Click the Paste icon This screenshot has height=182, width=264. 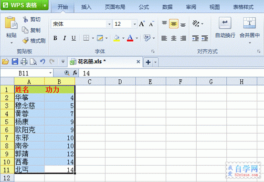pyautogui.click(x=11, y=23)
